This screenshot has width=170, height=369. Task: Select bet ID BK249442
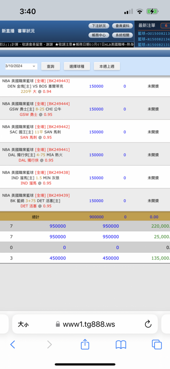(59, 127)
